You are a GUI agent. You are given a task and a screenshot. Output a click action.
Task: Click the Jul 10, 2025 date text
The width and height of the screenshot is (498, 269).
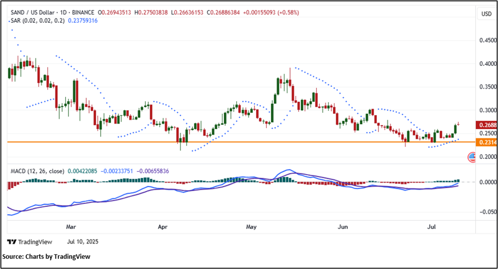point(83,242)
